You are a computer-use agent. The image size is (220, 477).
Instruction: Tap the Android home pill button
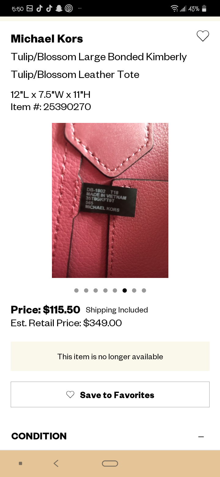(110, 464)
